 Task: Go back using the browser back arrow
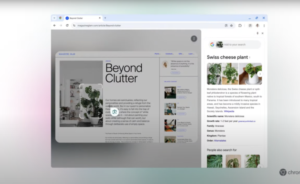pos(54,26)
